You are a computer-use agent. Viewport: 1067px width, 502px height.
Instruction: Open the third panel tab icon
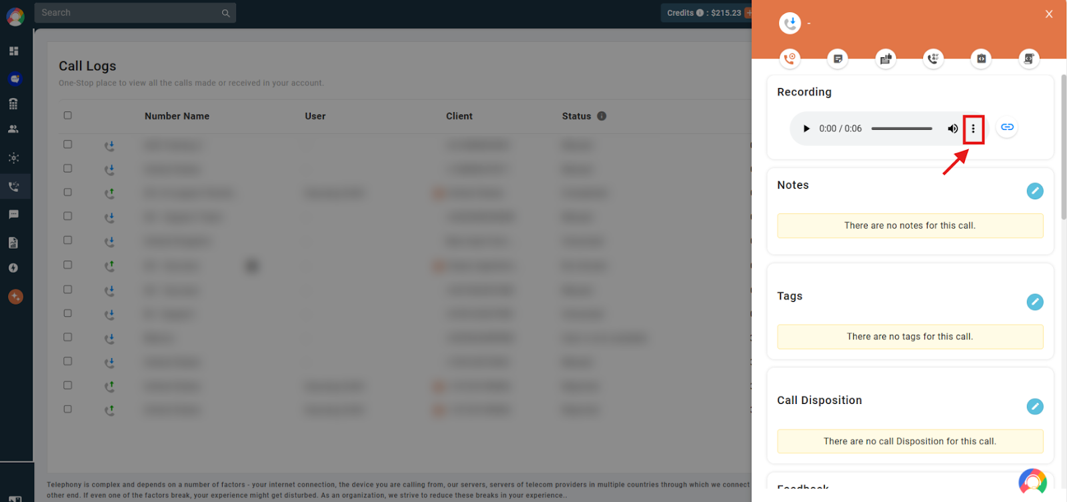tap(886, 59)
